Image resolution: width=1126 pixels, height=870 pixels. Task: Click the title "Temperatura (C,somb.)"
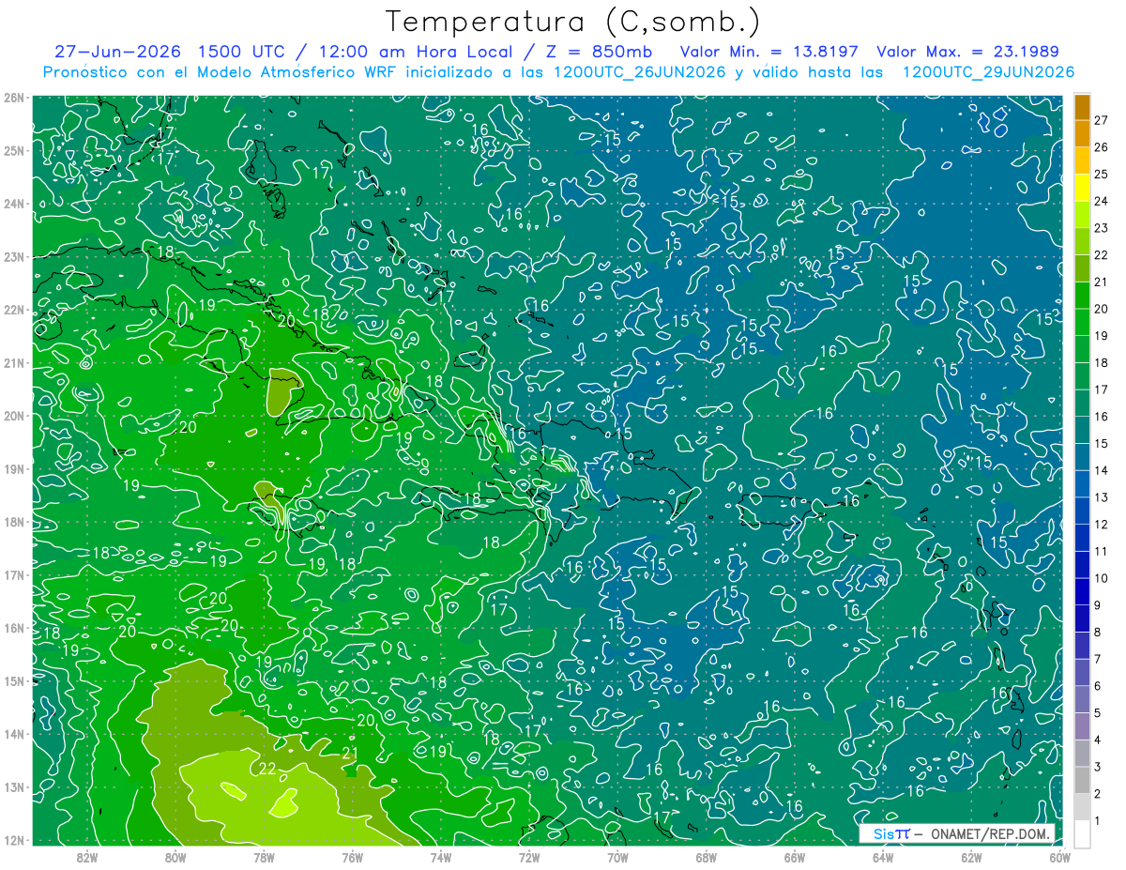pos(573,22)
